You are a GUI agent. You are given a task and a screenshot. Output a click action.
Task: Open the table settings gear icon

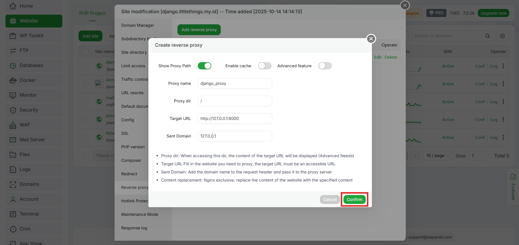coord(502,36)
